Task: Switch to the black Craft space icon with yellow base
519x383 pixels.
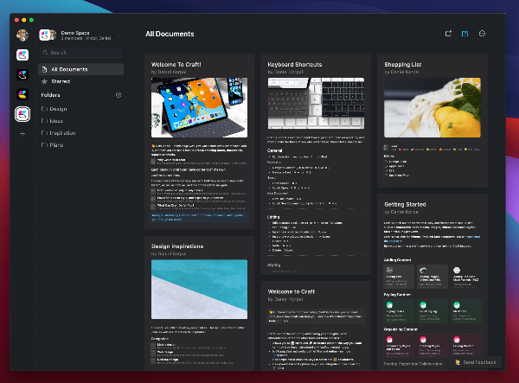Action: (22, 94)
